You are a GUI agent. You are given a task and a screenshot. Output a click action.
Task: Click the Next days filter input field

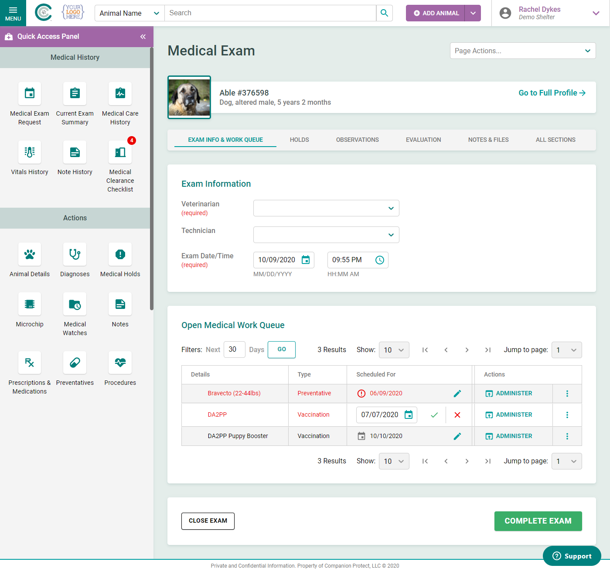pos(234,349)
